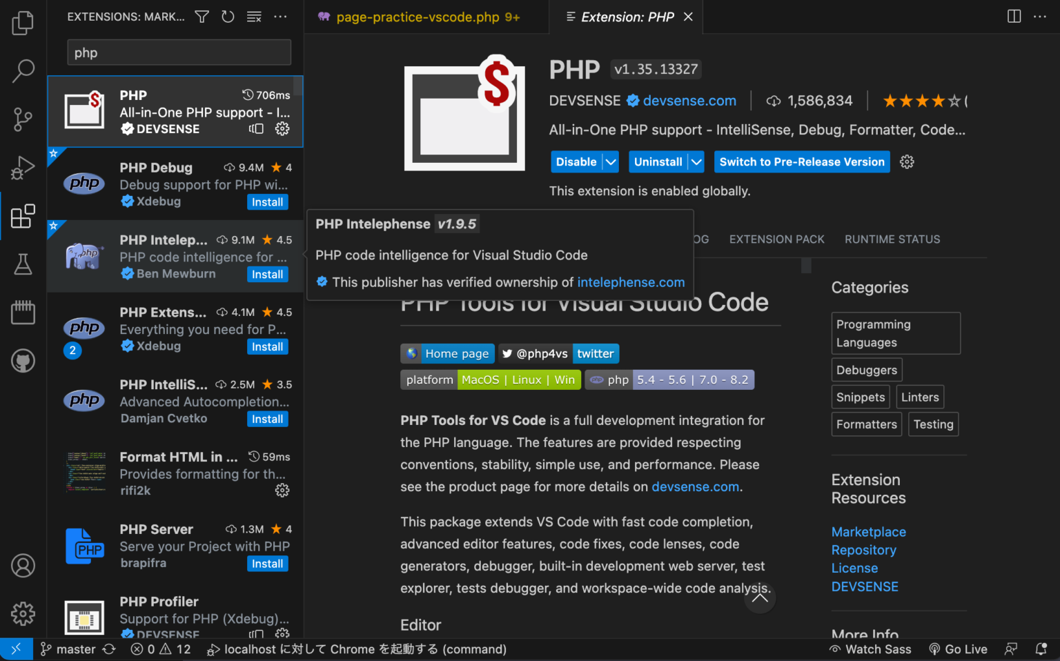Disable the PHP extension
This screenshot has height=661, width=1060.
(x=576, y=161)
